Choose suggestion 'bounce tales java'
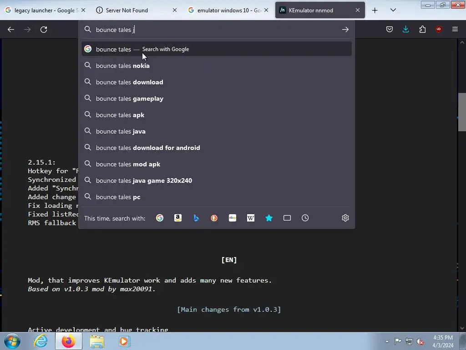The image size is (466, 350). [216, 131]
